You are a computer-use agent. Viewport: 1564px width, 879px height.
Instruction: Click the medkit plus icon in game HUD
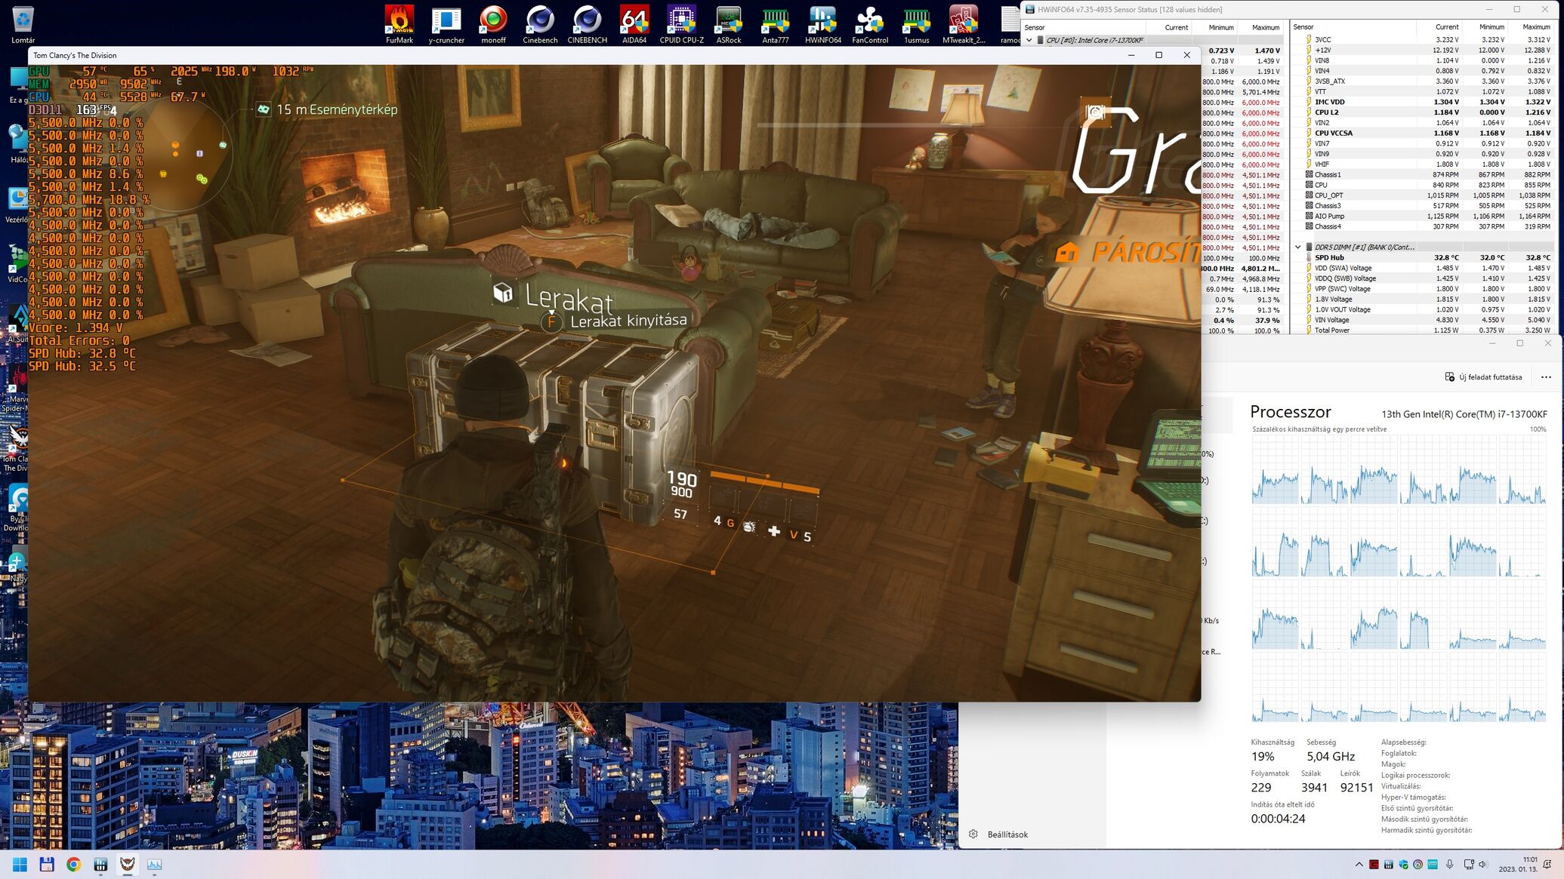pyautogui.click(x=774, y=531)
